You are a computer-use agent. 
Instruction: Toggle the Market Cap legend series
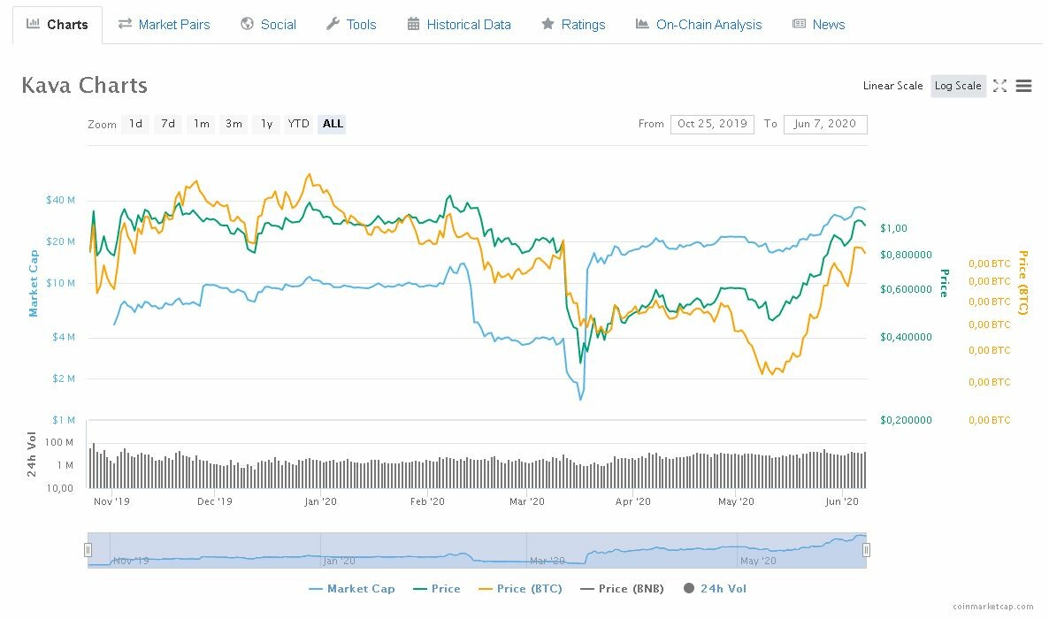click(x=352, y=588)
